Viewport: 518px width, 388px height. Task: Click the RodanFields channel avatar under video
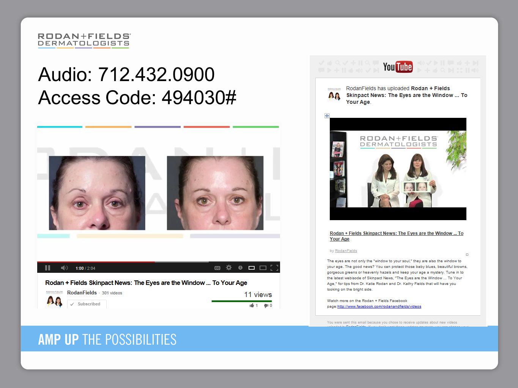pos(54,299)
